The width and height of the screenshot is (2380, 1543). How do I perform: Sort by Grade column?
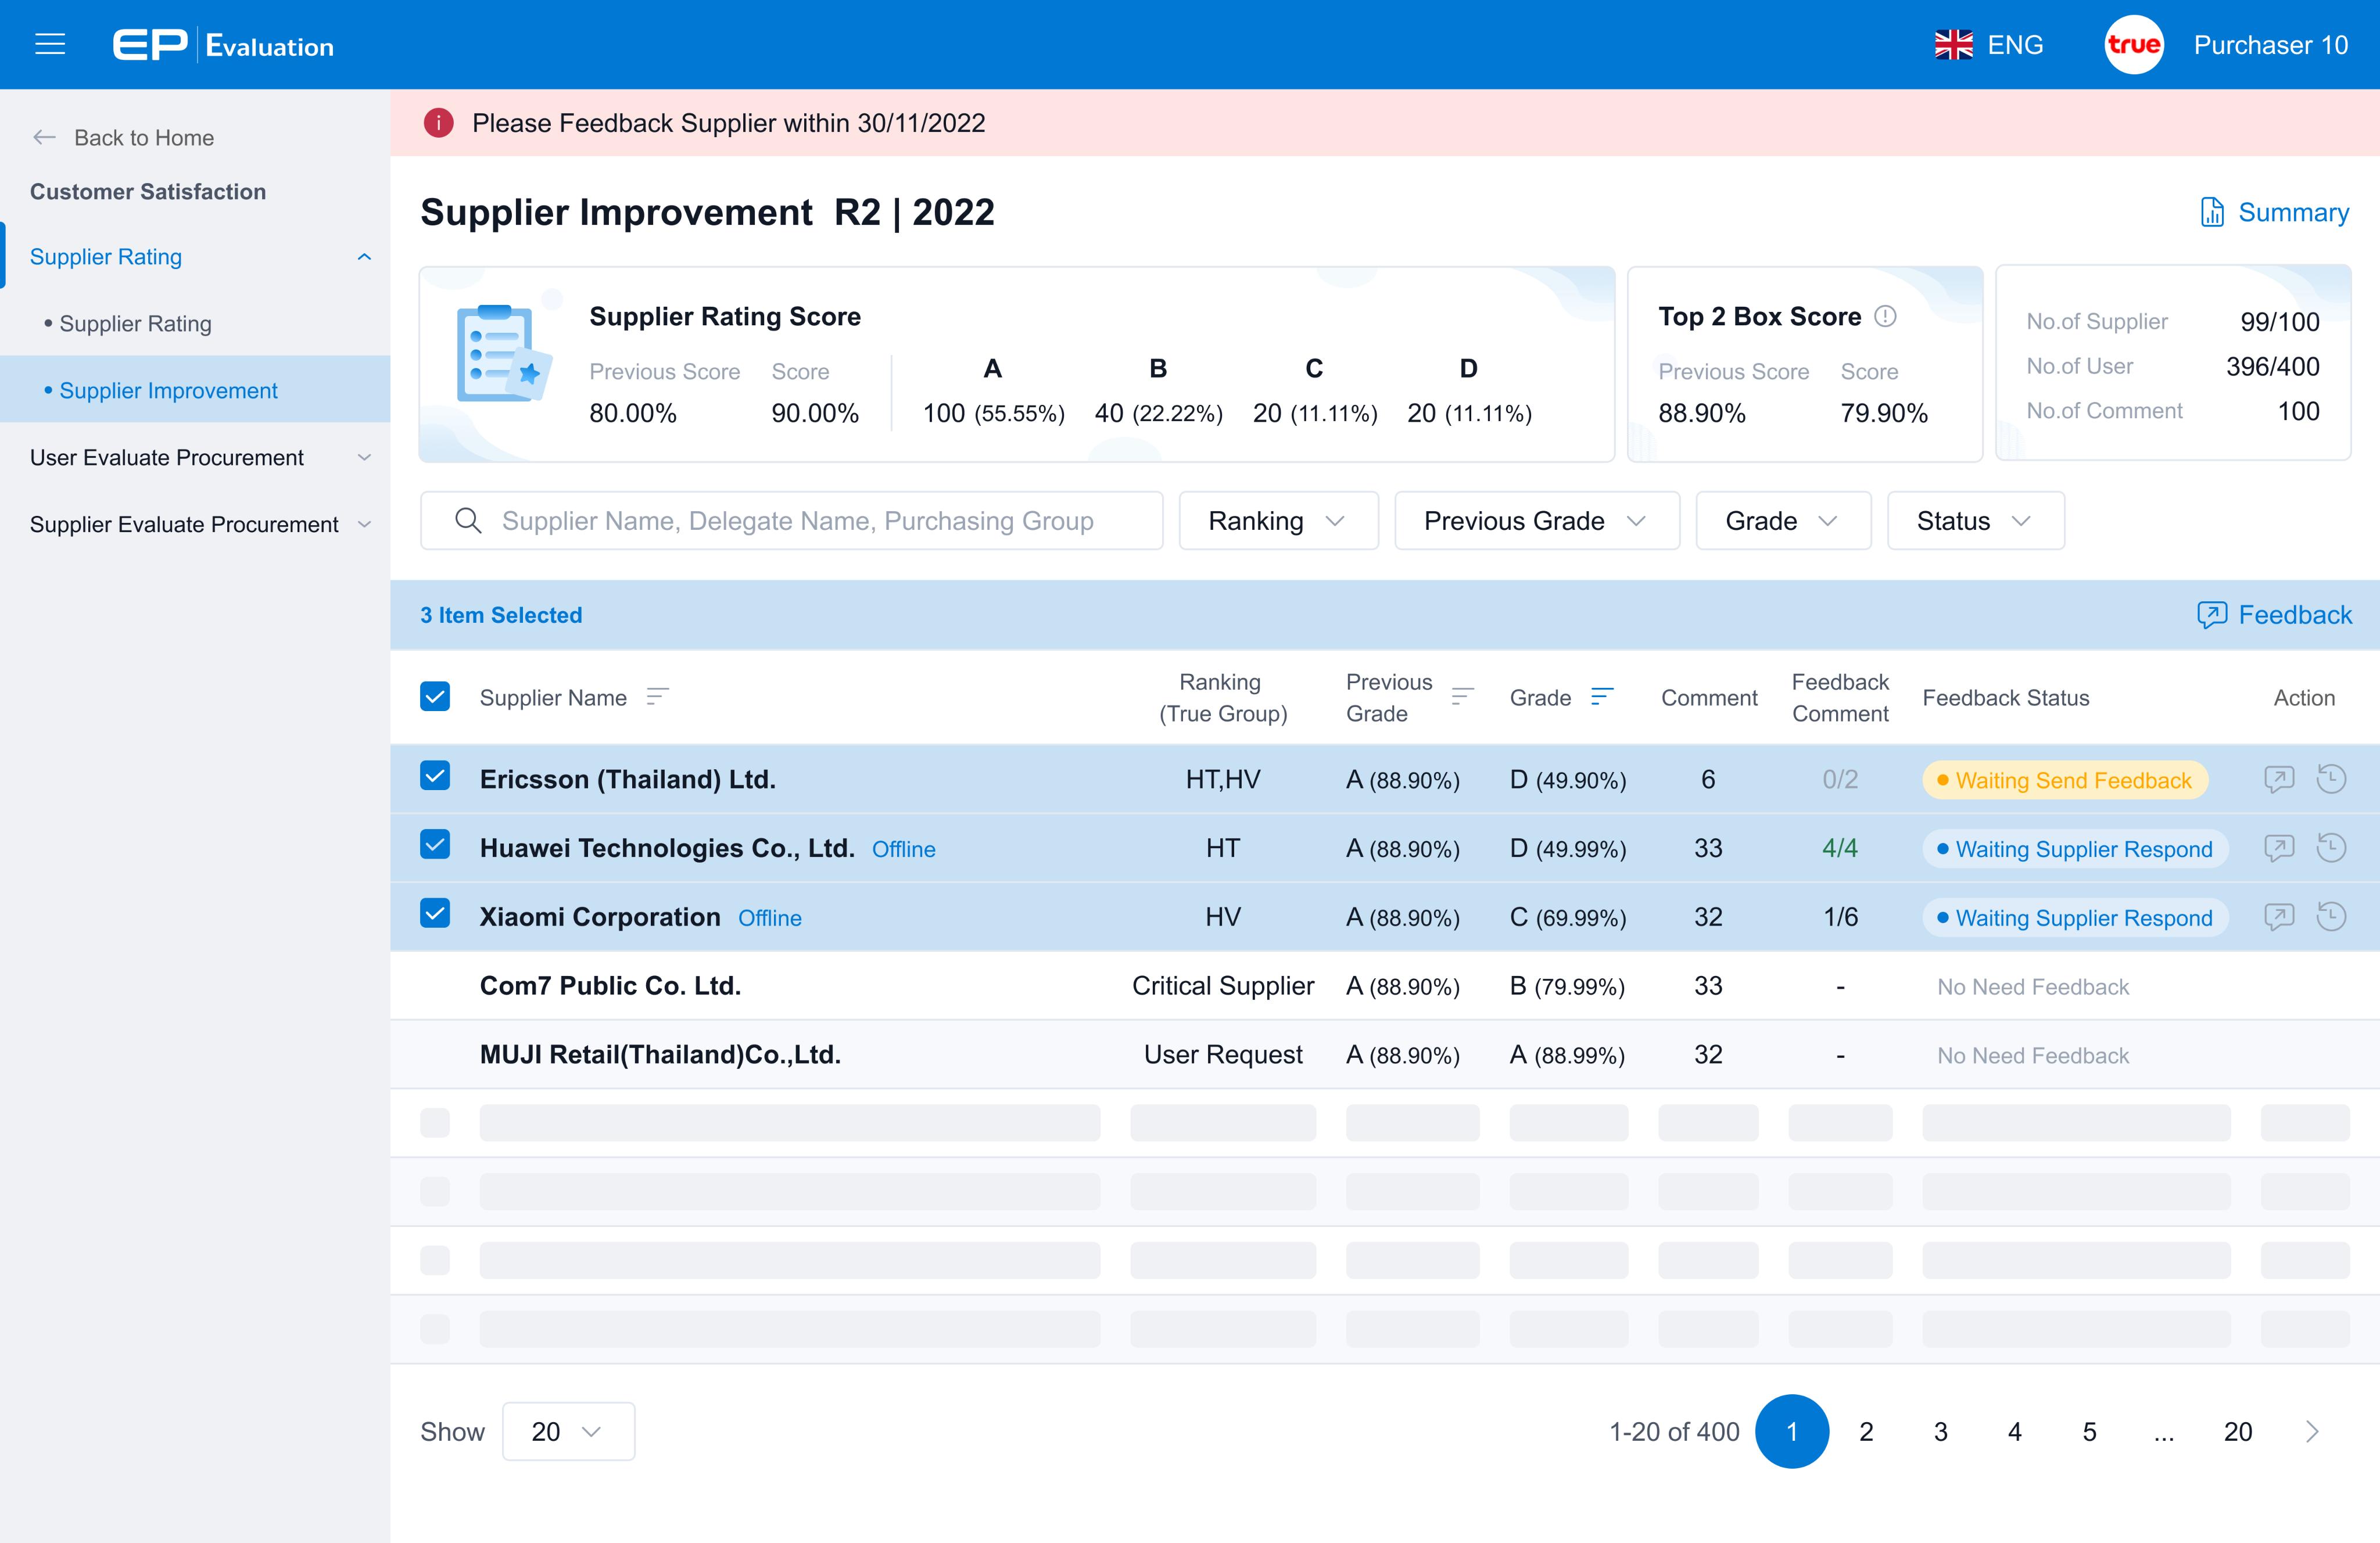tap(1602, 697)
